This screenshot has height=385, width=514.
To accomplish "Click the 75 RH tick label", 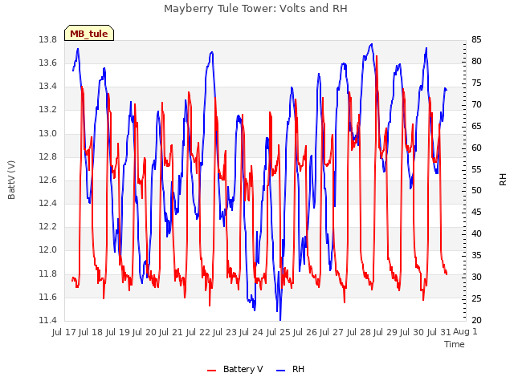I will click(476, 83).
